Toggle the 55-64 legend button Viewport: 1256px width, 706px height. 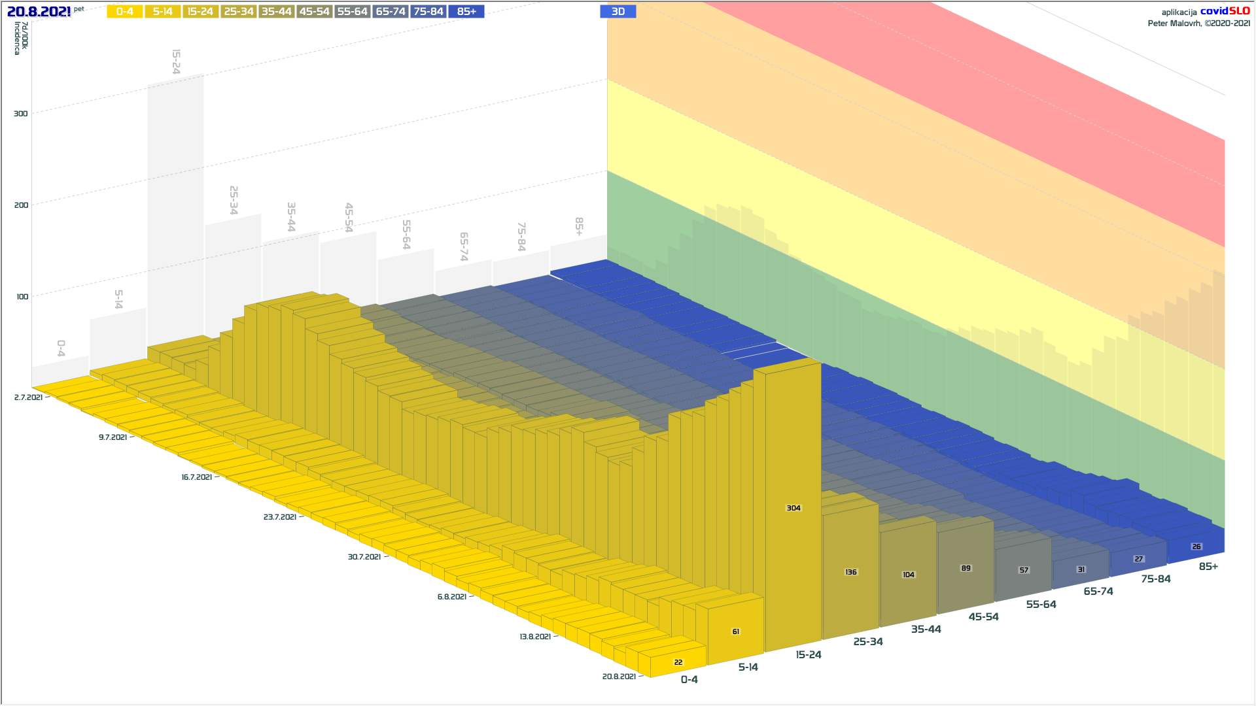coord(352,12)
